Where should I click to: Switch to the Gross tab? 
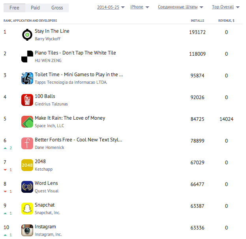(x=57, y=8)
